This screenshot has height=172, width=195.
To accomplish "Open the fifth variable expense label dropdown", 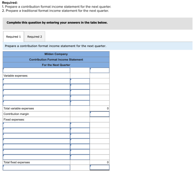I will coord(37,103).
